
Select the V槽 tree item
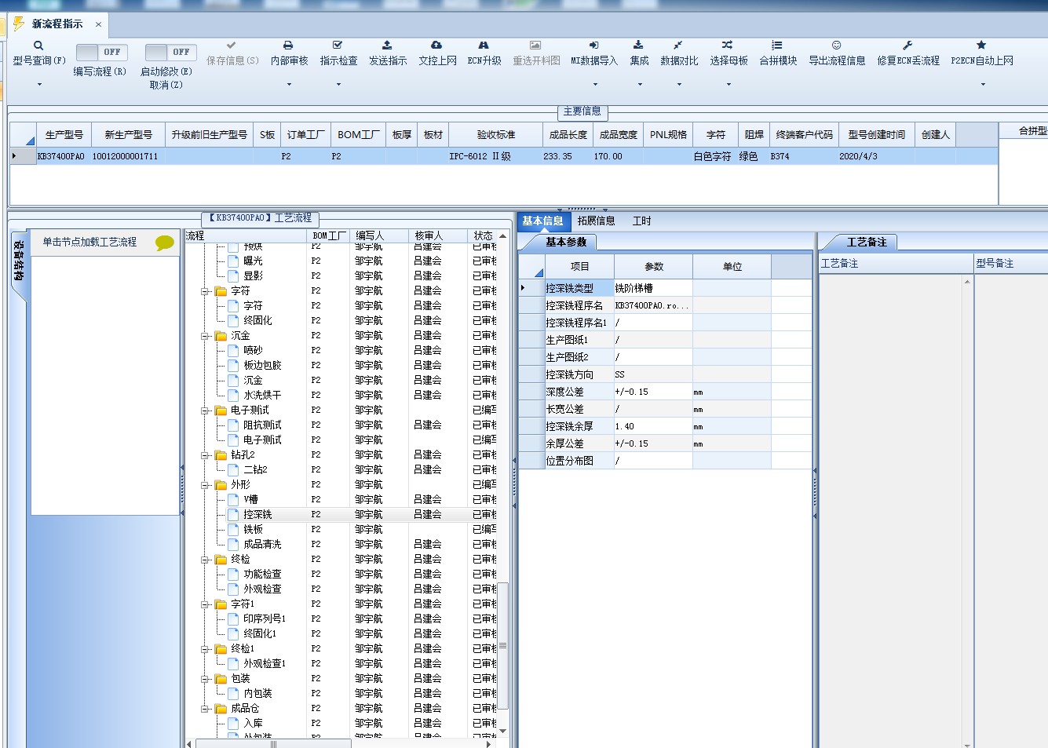click(x=250, y=500)
